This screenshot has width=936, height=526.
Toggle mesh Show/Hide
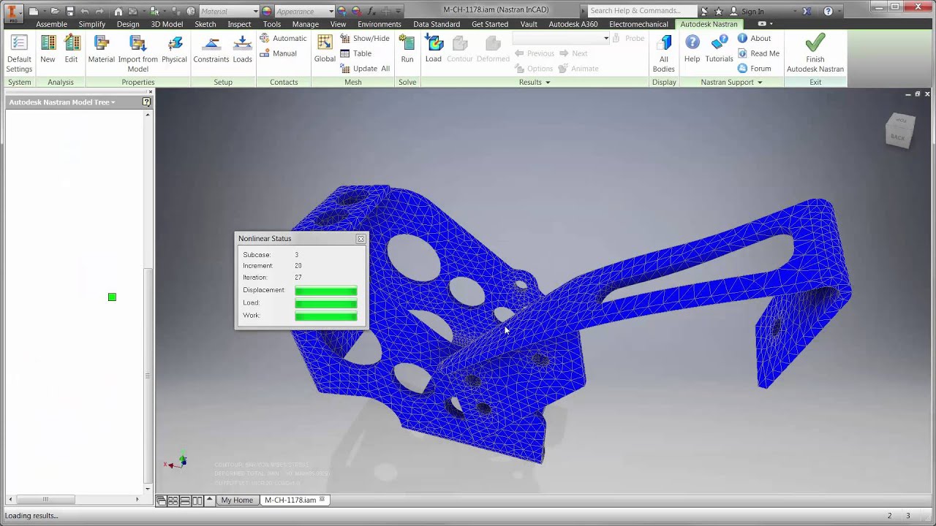365,38
